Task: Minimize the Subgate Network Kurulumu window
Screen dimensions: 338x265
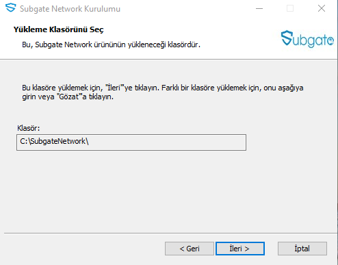Action: point(259,8)
